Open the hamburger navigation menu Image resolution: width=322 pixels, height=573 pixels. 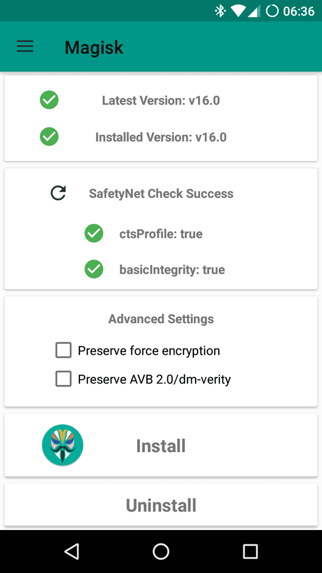(x=25, y=46)
